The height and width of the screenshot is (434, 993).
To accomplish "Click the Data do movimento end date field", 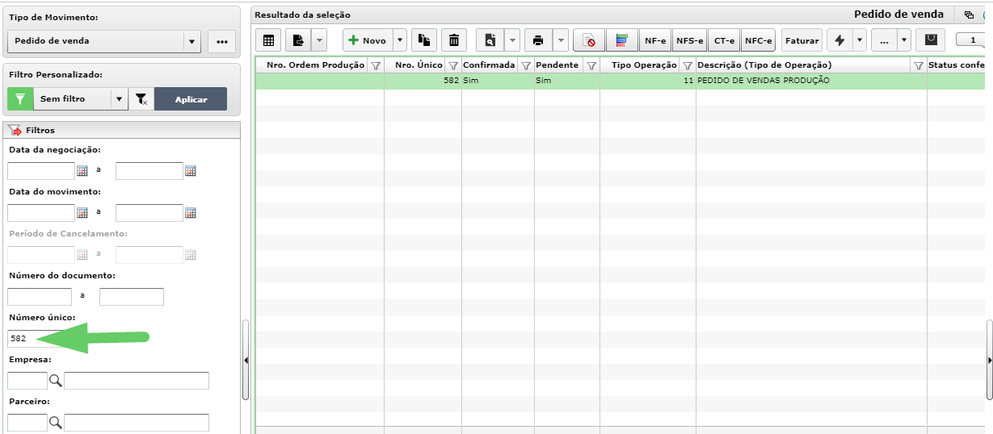I will [x=149, y=212].
